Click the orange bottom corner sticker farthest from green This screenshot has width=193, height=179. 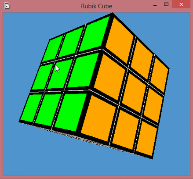tap(146, 139)
